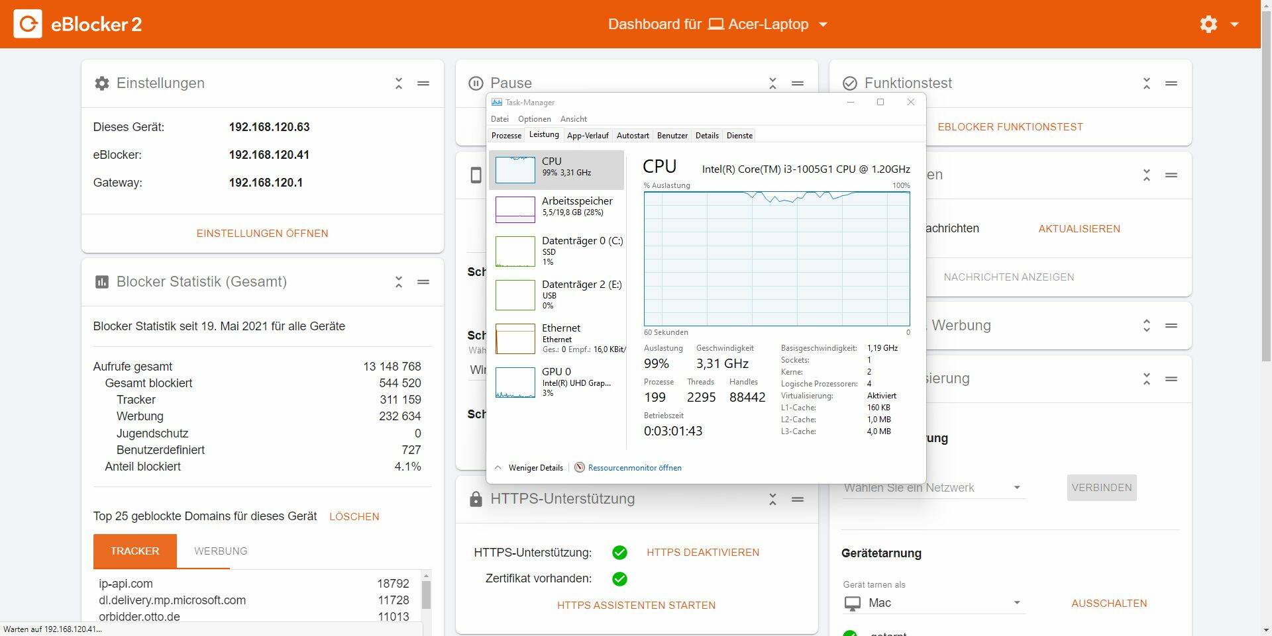Image resolution: width=1272 pixels, height=636 pixels.
Task: Select CPU entry in Task-Manager sidebar
Action: click(556, 169)
